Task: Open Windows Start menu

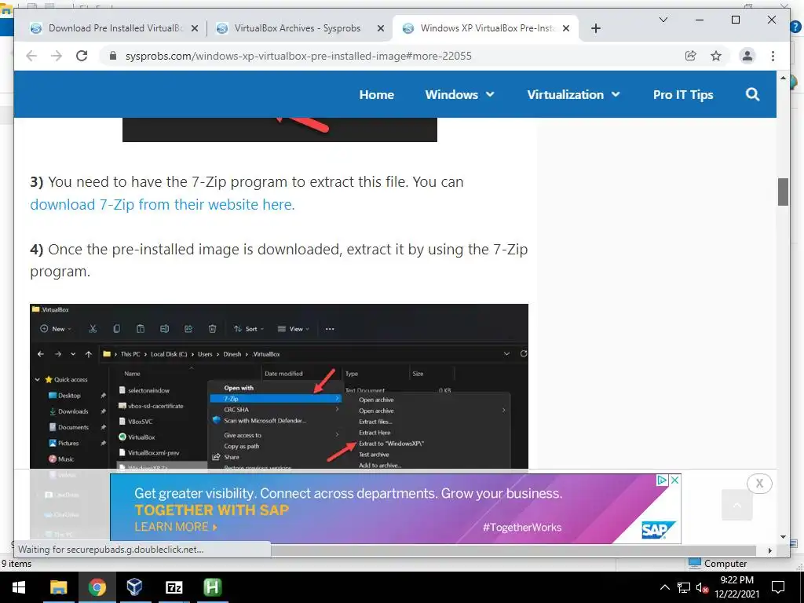Action: (19, 587)
